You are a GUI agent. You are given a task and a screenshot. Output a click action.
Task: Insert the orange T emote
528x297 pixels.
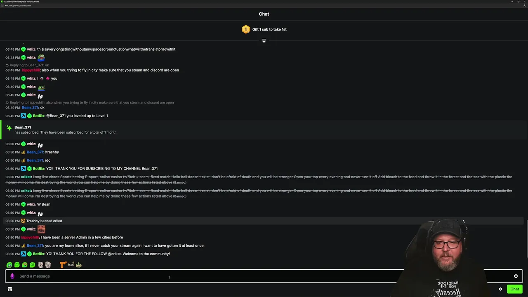pyautogui.click(x=63, y=265)
